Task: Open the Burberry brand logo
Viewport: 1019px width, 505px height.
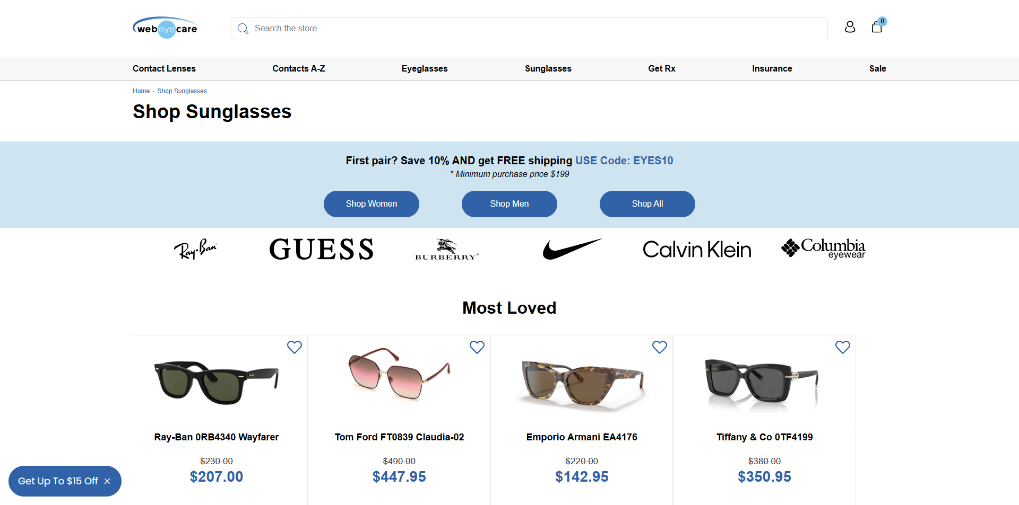Action: (446, 249)
